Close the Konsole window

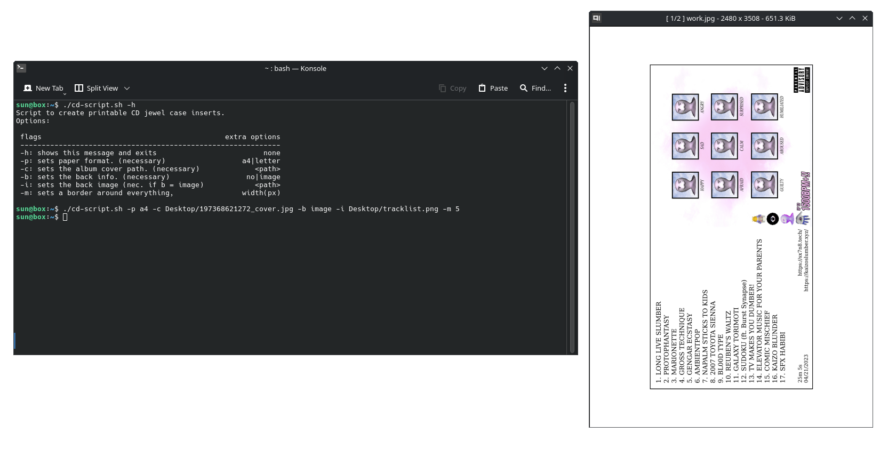[x=570, y=68]
